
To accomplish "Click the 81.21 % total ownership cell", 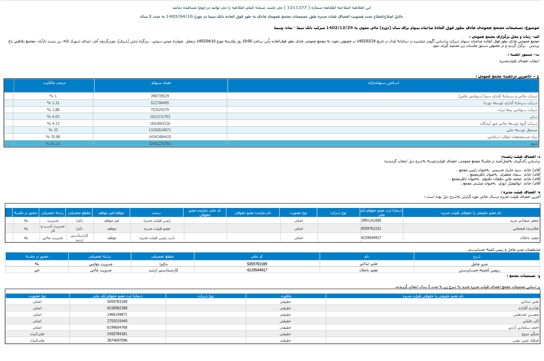I will click(53, 144).
